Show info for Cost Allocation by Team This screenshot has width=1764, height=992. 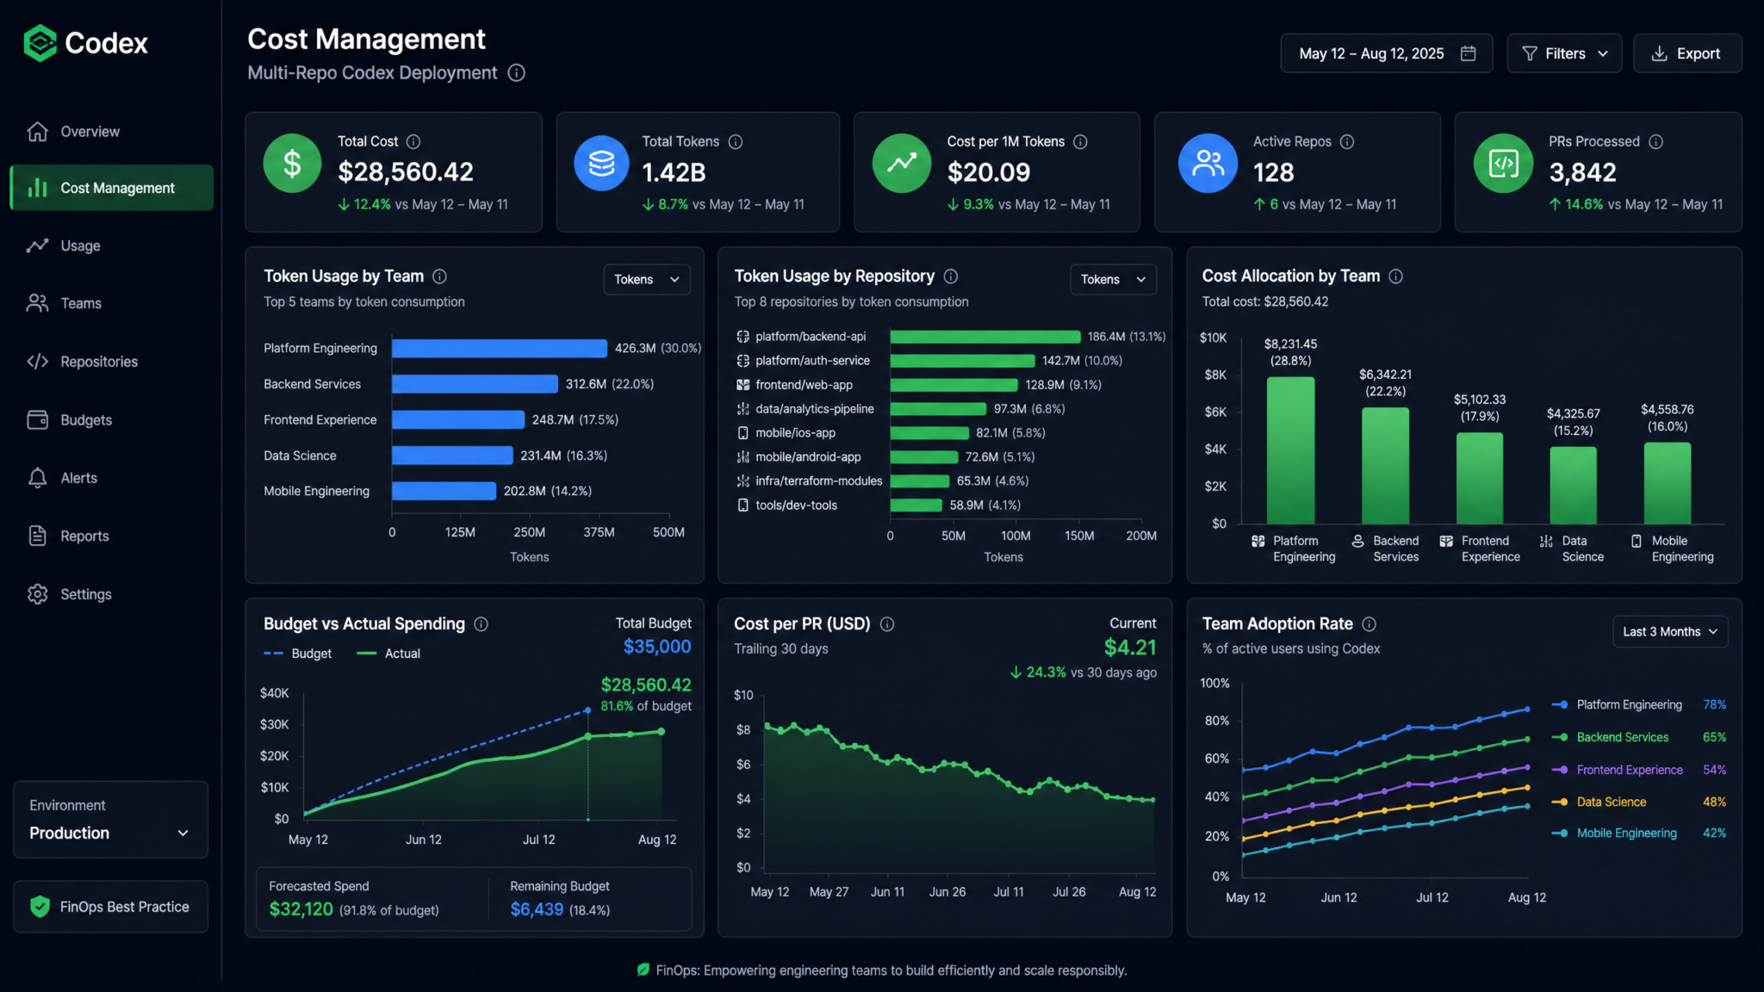click(1396, 276)
